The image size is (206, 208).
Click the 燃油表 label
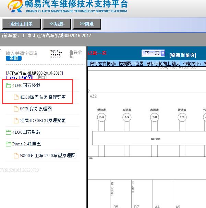101,110
